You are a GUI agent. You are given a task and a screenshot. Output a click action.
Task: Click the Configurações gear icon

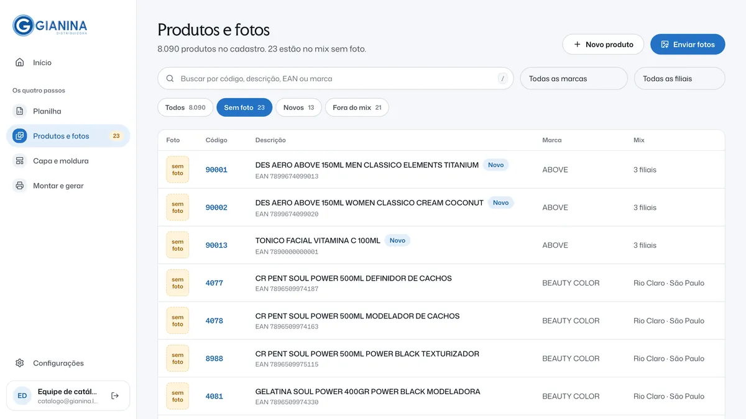tap(20, 363)
